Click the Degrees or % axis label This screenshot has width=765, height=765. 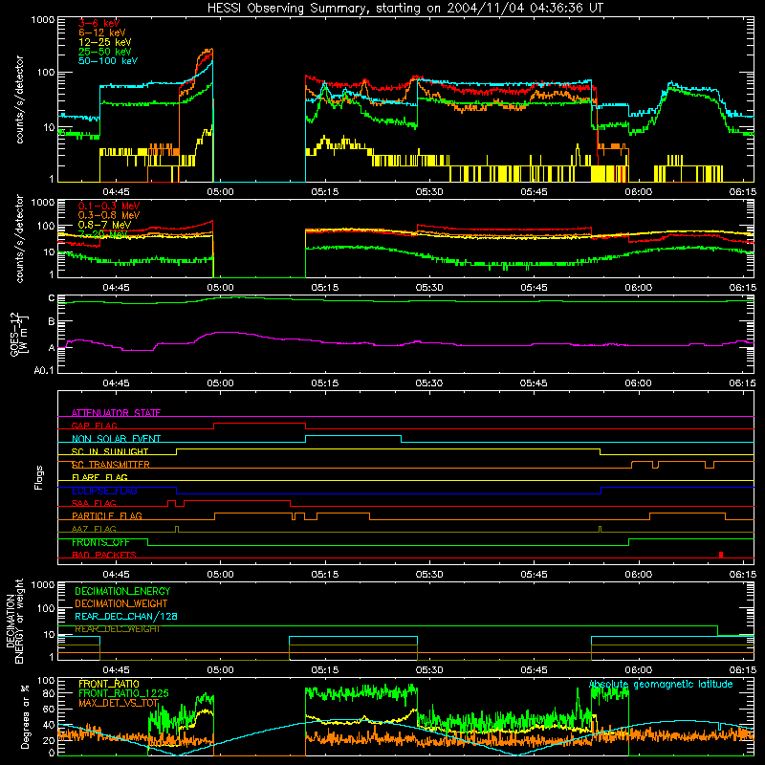(x=25, y=717)
